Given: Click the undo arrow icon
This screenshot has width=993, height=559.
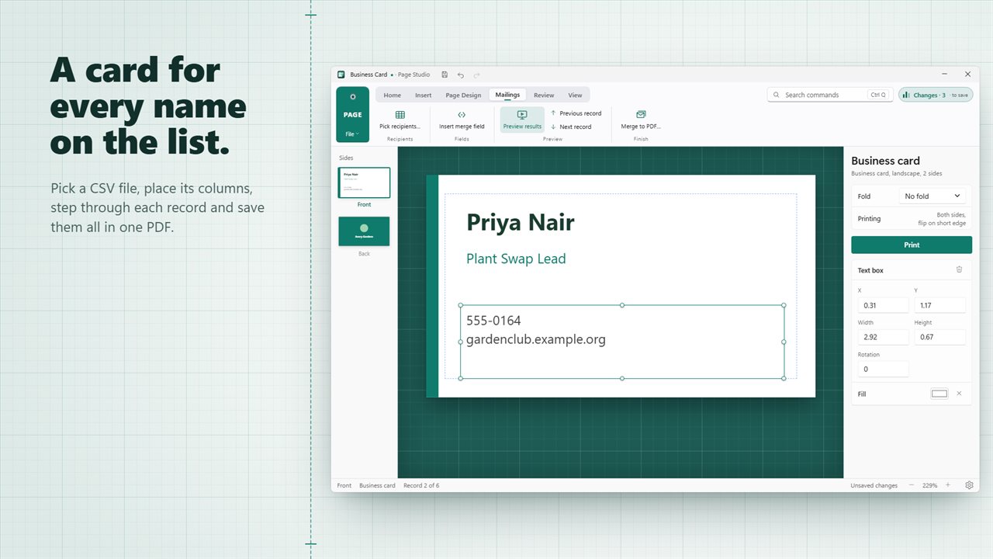Looking at the screenshot, I should click(461, 75).
